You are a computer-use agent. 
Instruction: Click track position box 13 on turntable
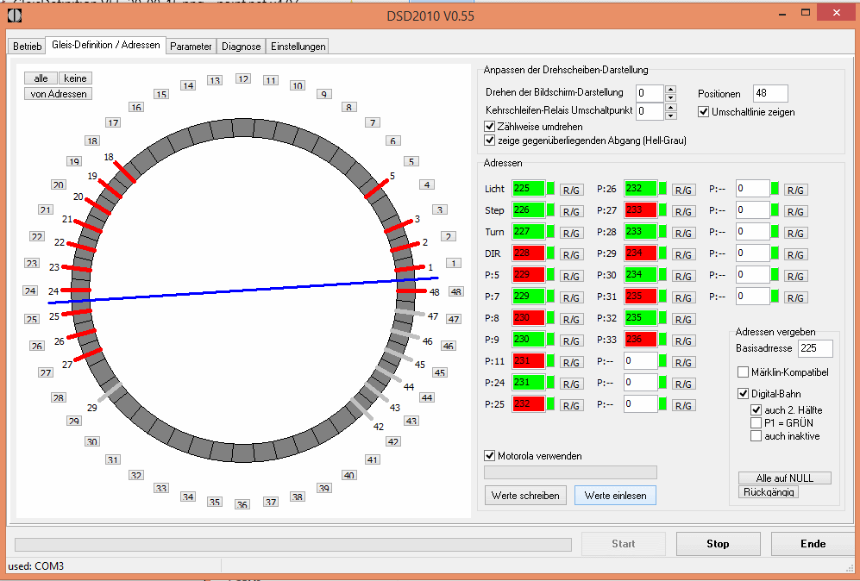(215, 81)
